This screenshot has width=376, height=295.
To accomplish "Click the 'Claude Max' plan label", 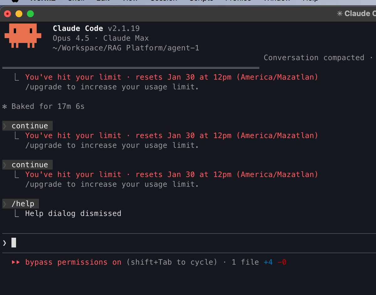I will [x=126, y=38].
